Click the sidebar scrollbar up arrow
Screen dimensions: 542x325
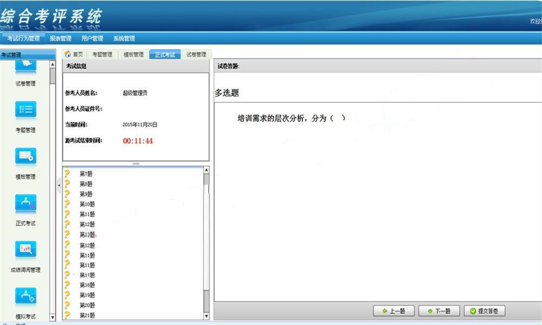[x=53, y=64]
